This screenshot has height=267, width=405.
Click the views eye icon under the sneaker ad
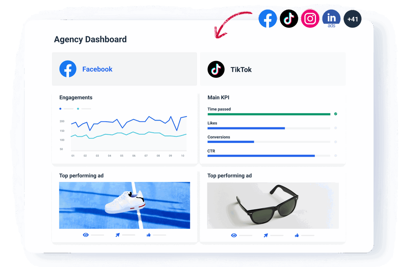86,235
